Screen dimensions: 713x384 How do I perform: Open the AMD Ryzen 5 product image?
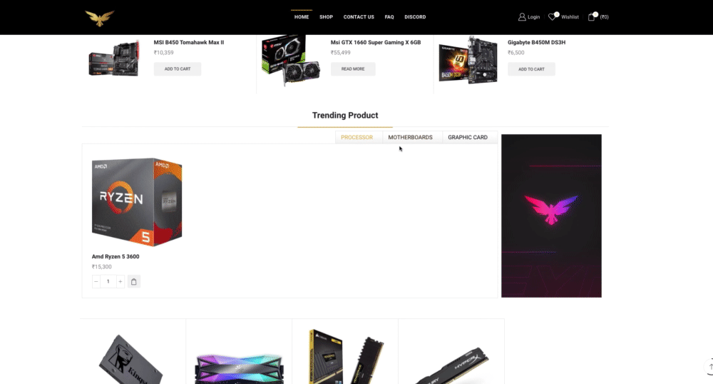pos(137,202)
